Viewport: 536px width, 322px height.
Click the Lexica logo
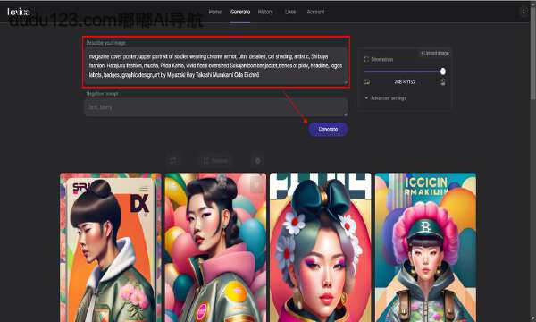click(19, 12)
